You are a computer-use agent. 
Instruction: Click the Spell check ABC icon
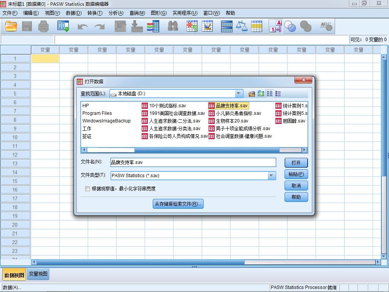[x=326, y=26]
